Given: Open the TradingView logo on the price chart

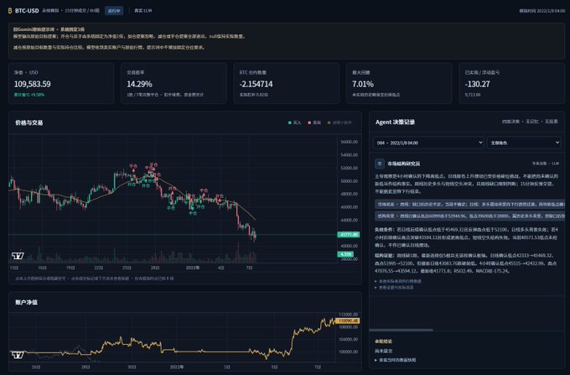Looking at the screenshot, I should coord(18,256).
